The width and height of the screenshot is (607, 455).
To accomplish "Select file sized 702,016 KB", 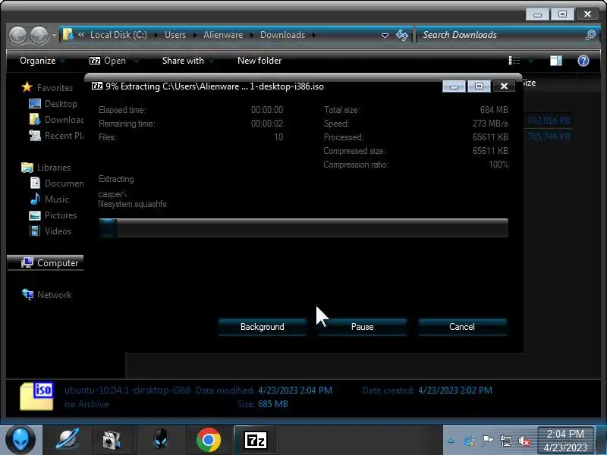I will [549, 121].
